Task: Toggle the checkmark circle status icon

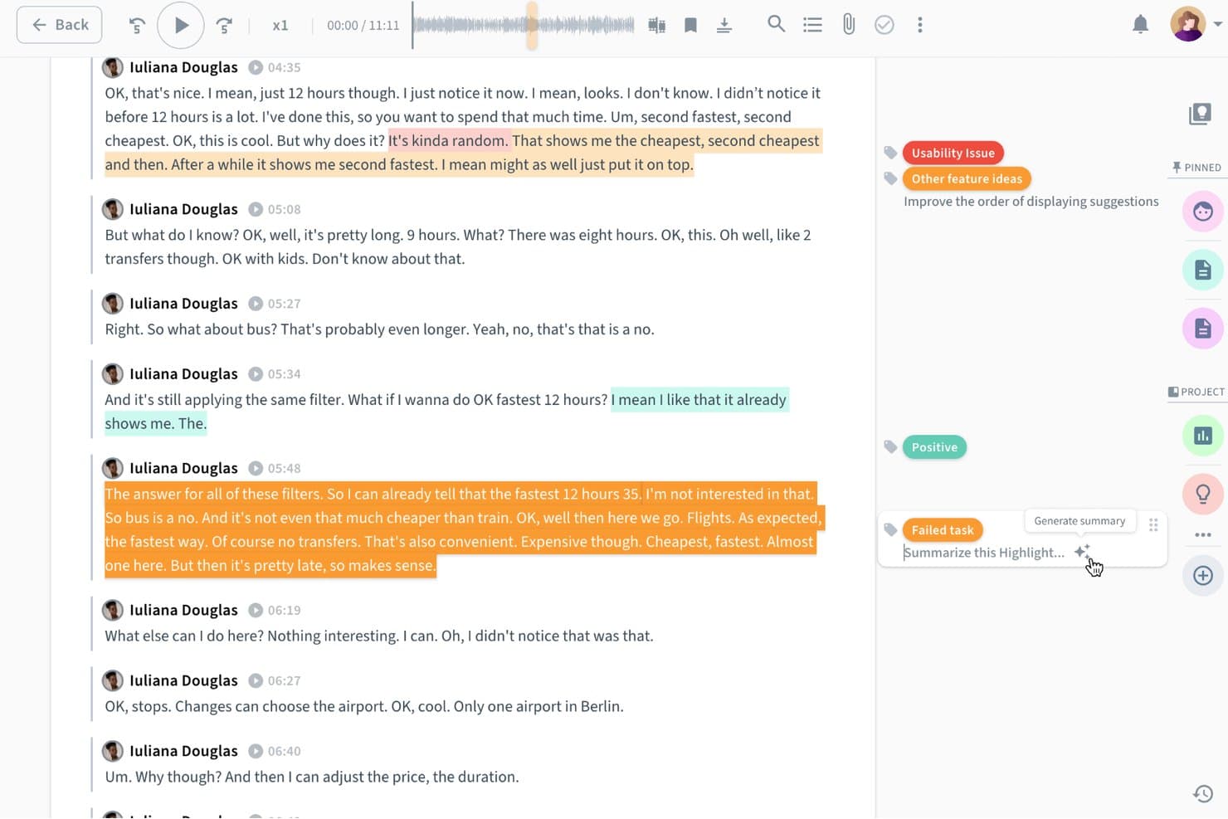Action: point(884,25)
